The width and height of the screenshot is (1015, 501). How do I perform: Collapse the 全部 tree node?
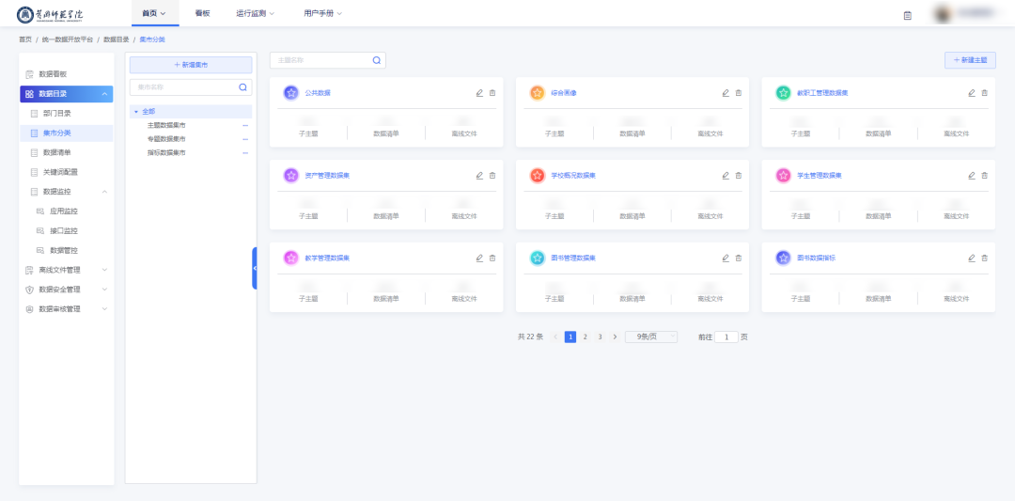click(135, 112)
